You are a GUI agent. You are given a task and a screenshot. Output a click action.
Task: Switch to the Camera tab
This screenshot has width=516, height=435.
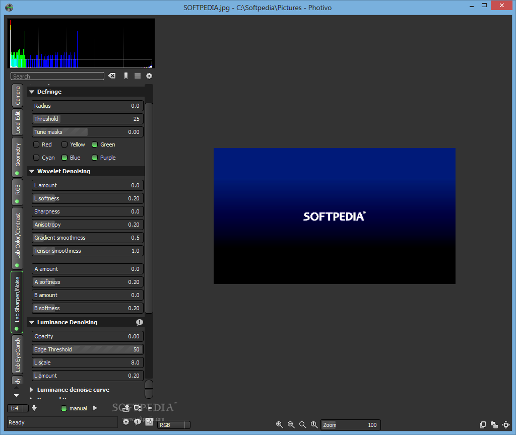pyautogui.click(x=17, y=96)
